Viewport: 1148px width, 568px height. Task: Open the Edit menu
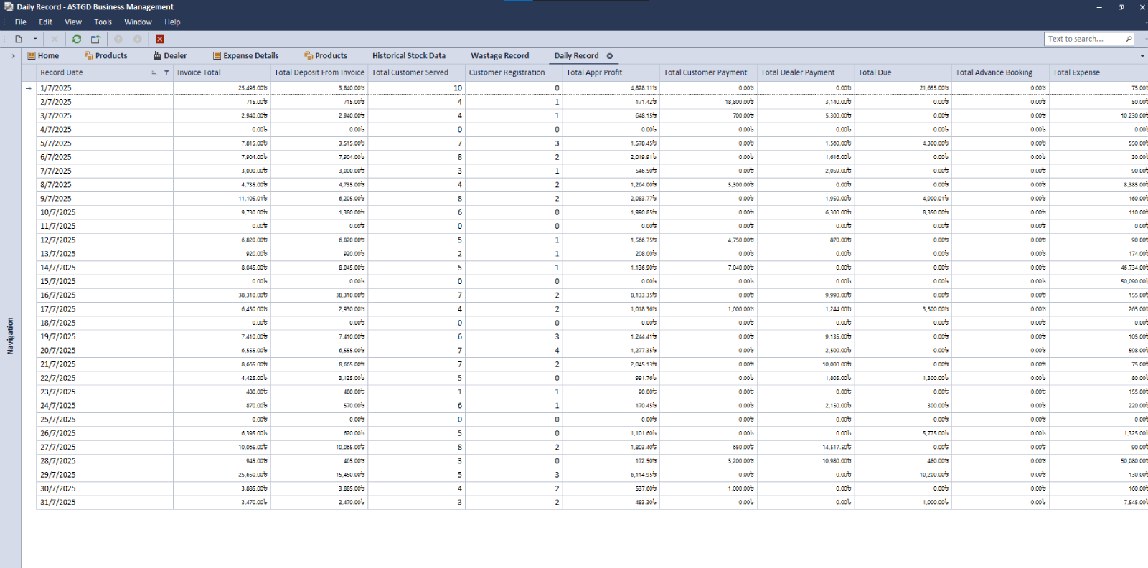45,22
